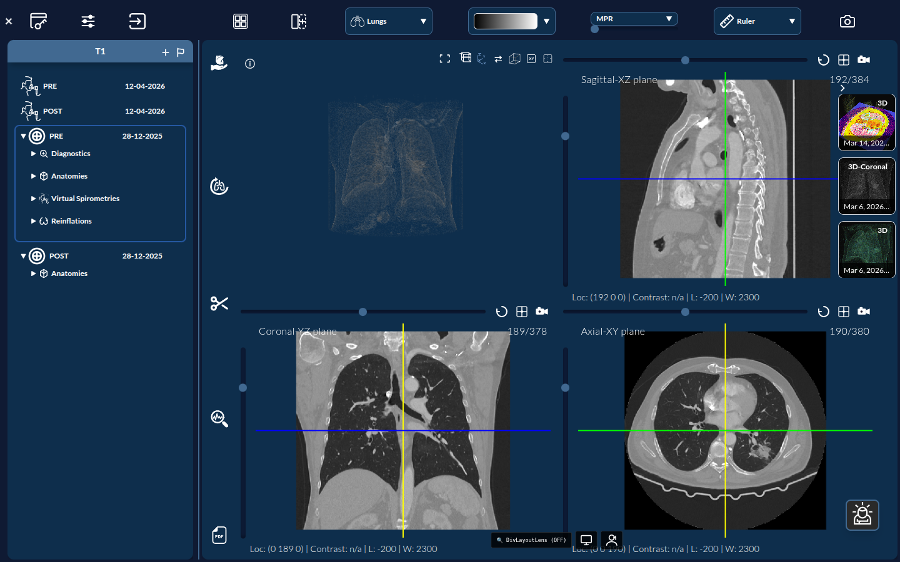Adjust the Sagittal vertical slider handle
The height and width of the screenshot is (562, 900).
(565, 136)
